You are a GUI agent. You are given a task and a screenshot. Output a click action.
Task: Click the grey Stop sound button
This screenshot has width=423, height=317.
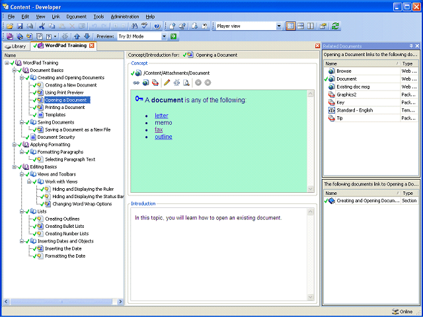pos(208,83)
